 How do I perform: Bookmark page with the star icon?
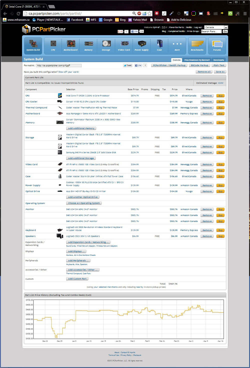(149, 14)
